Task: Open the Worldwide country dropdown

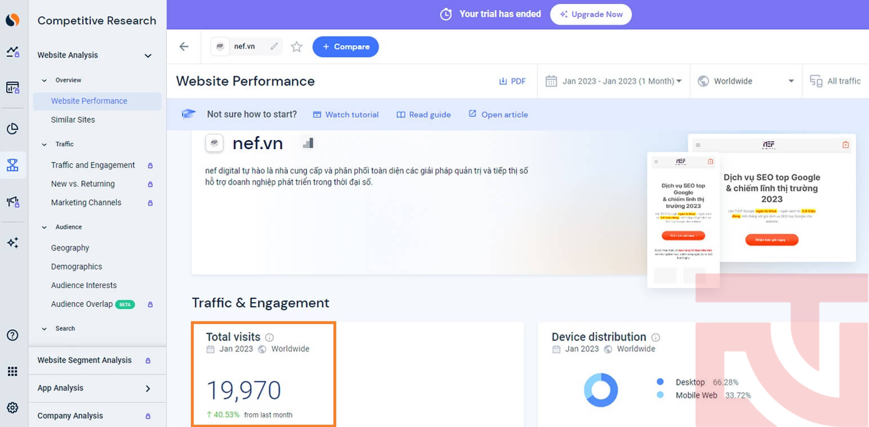Action: pos(746,81)
